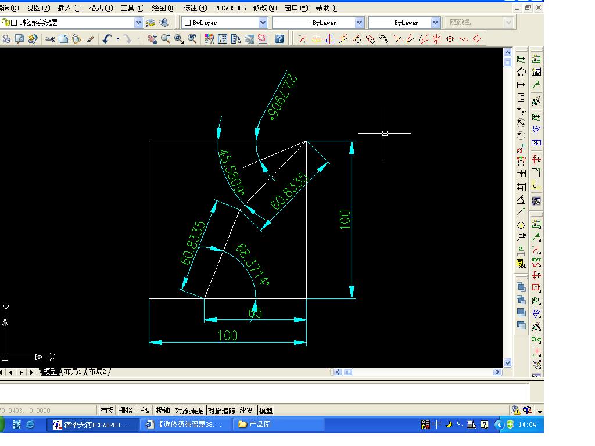Open the 随颜色 plot style dropdown

[x=508, y=23]
